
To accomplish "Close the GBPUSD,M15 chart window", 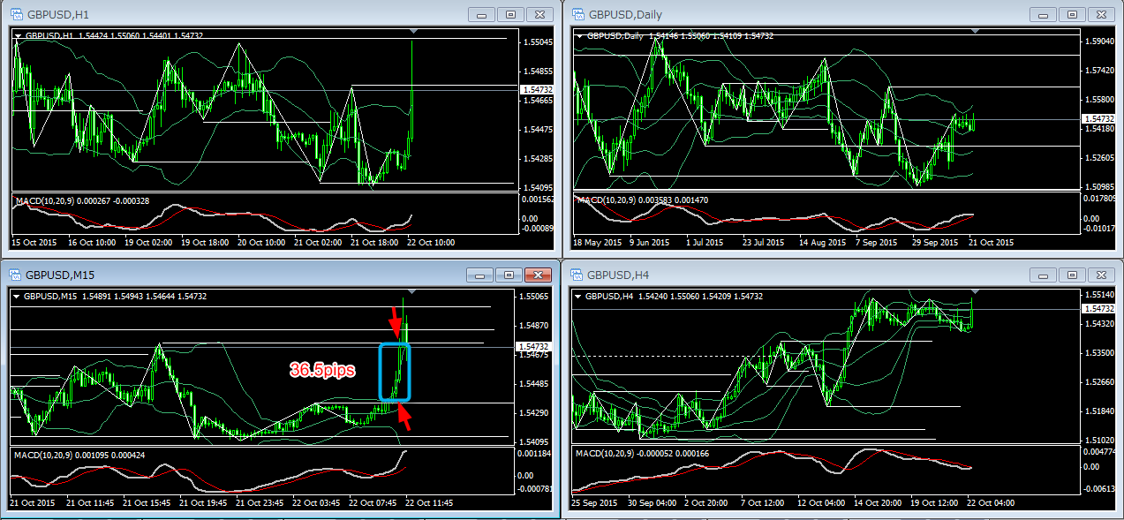I will click(537, 275).
